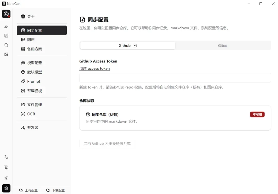Click the checkmark icon beside Github
The height and width of the screenshot is (194, 278).
click(135, 46)
